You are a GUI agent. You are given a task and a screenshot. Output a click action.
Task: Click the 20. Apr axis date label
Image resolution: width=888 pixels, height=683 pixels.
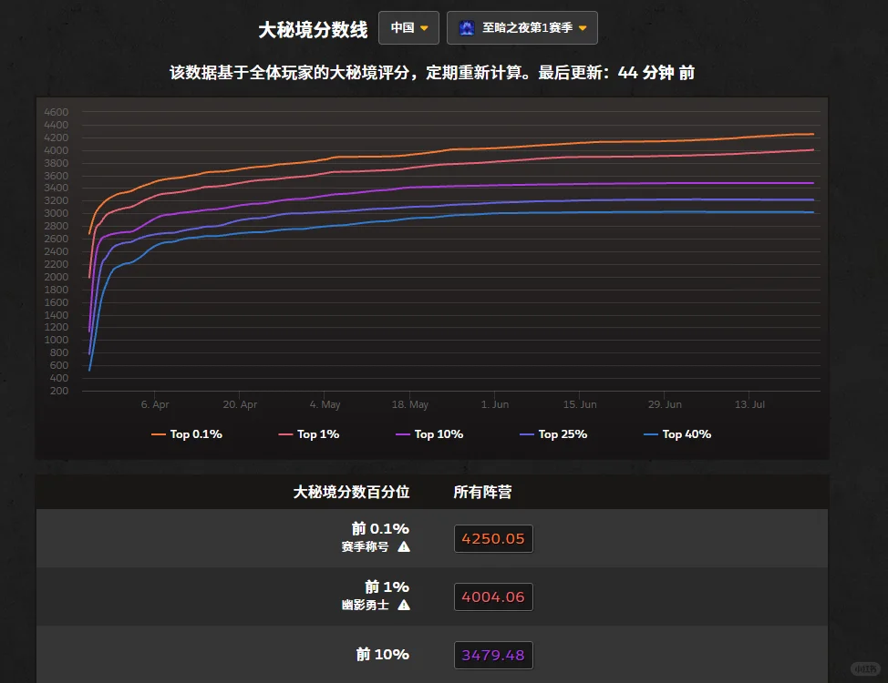tap(240, 404)
